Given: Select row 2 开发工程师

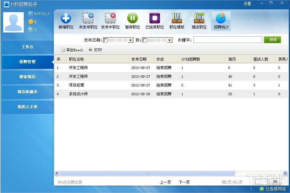Looking at the screenshot, I should 171,77.
